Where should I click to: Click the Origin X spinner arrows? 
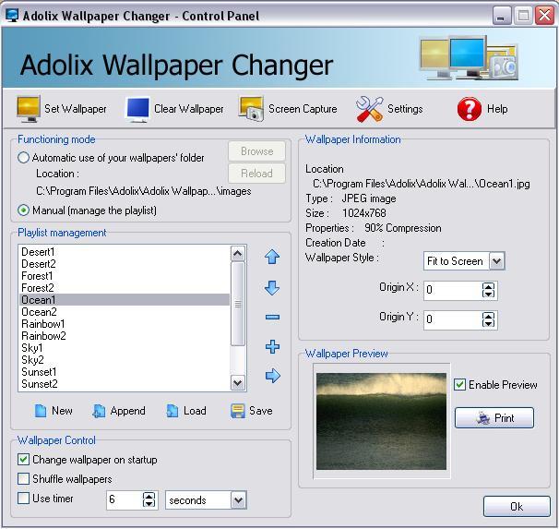click(488, 290)
